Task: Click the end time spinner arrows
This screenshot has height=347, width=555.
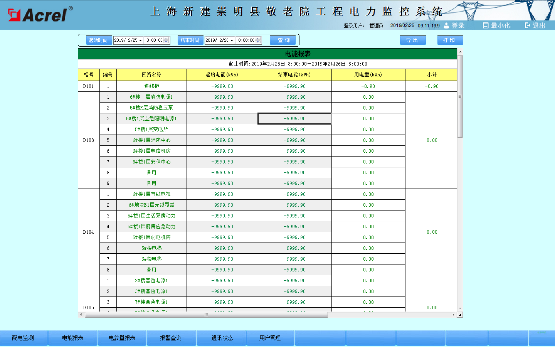Action: coord(258,40)
